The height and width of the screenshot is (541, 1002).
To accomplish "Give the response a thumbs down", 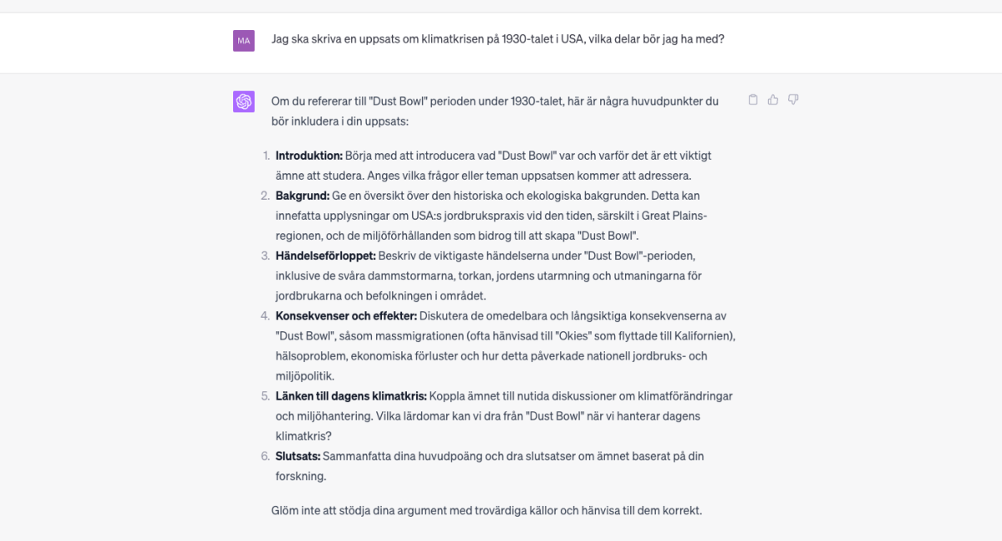I will (x=793, y=100).
